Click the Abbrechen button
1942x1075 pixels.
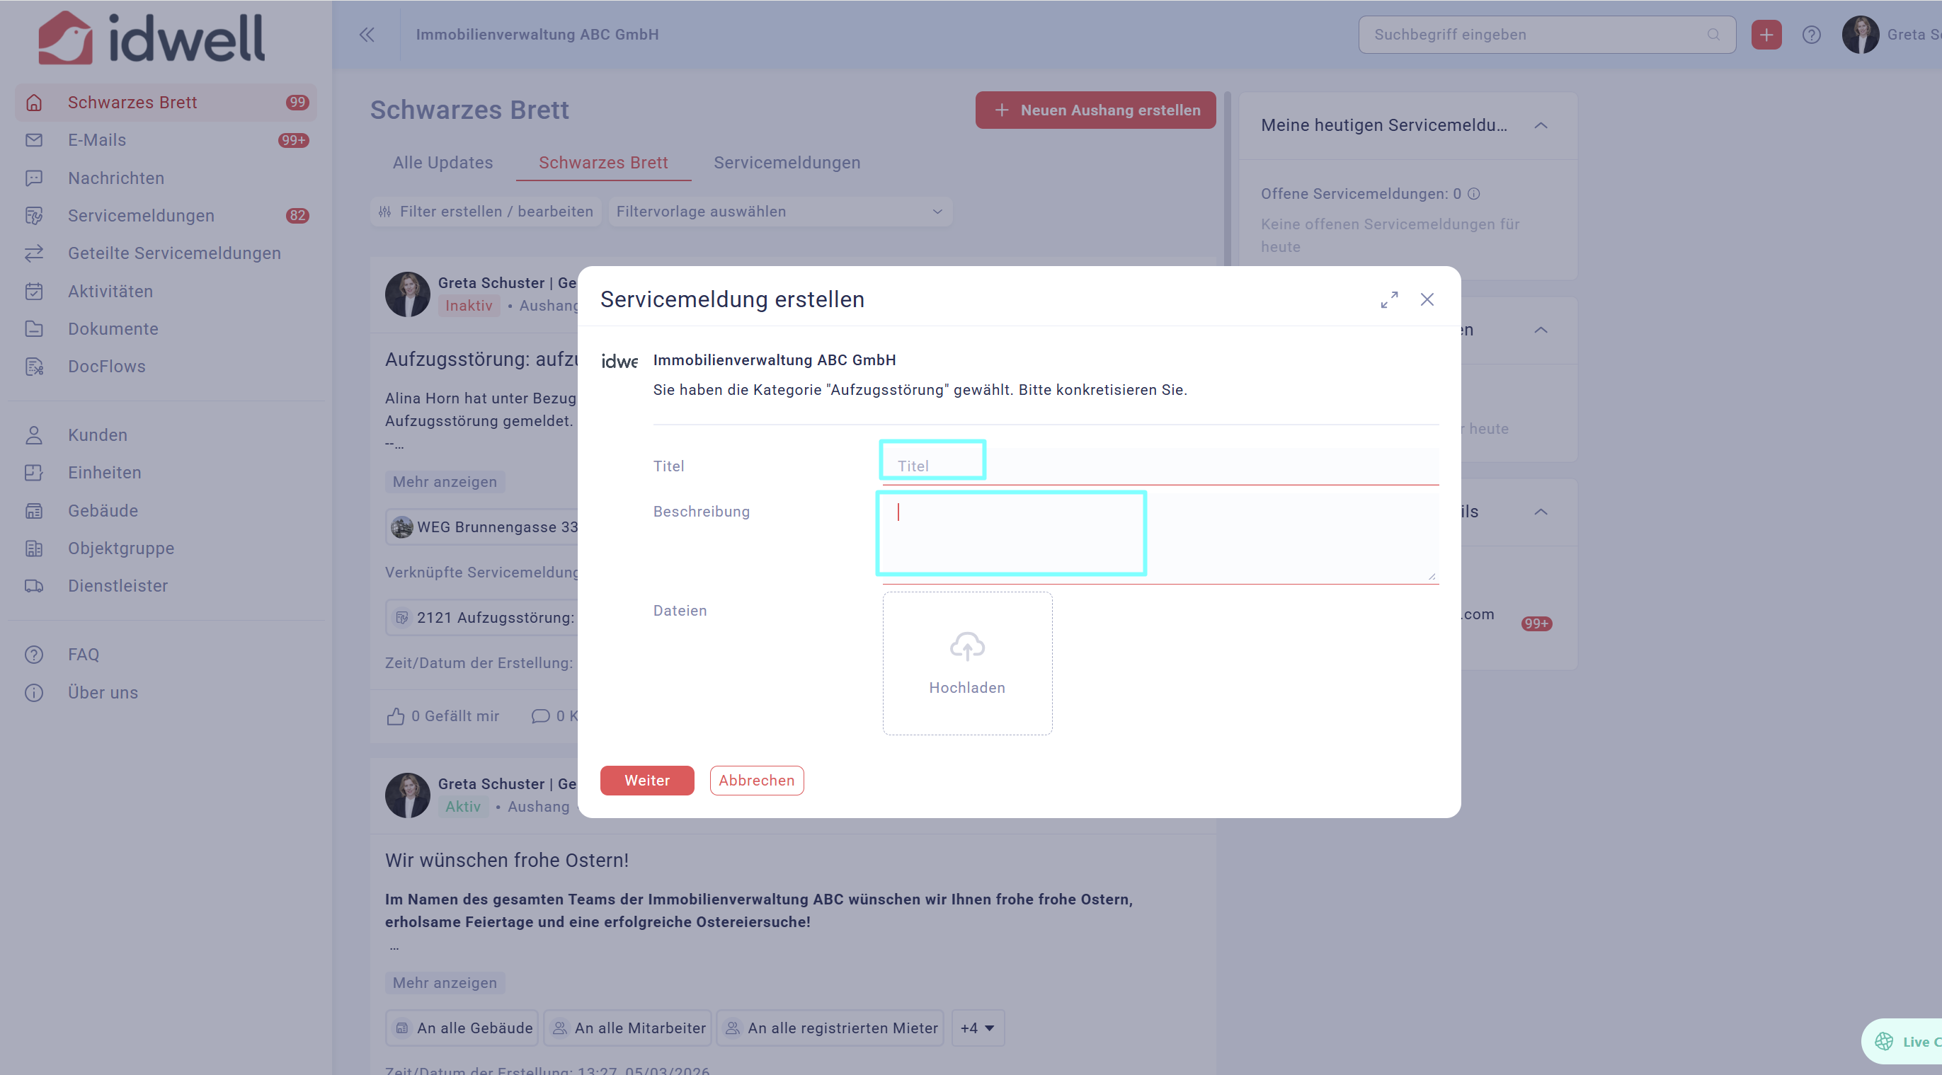[x=756, y=781]
